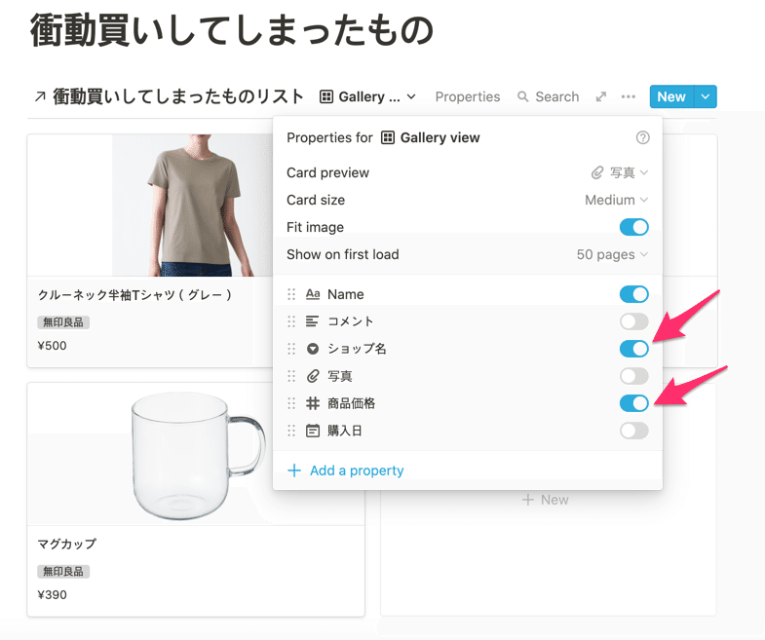This screenshot has height=640, width=765.
Task: Click the Search toolbar item
Action: coord(548,96)
